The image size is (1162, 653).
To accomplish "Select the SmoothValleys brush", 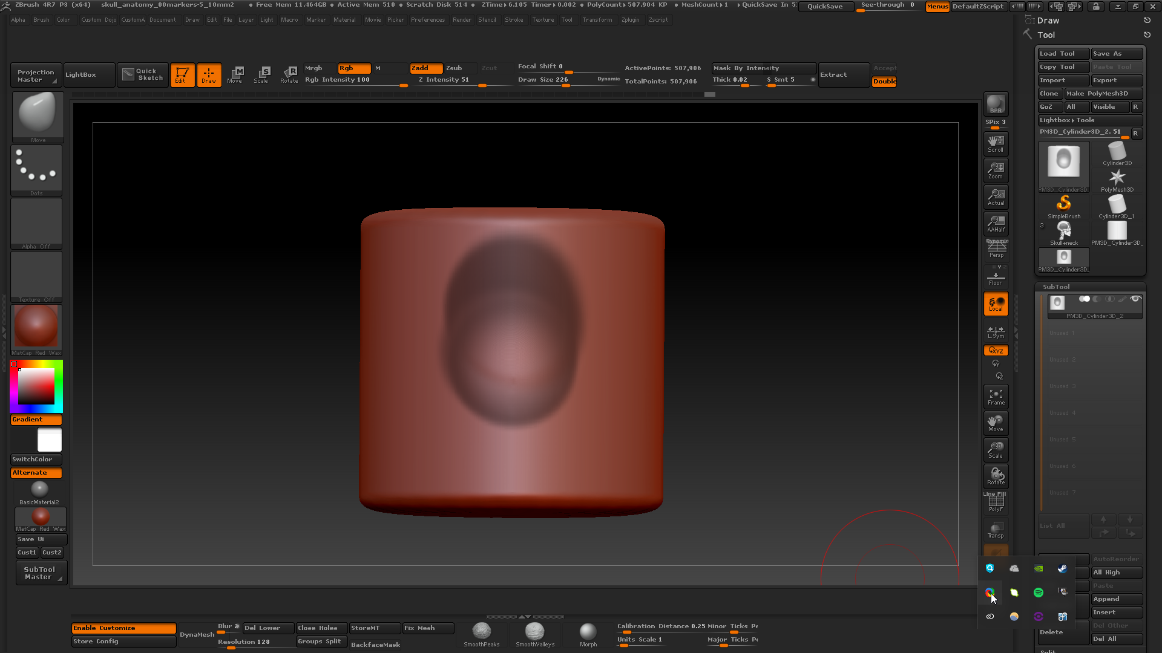I will [535, 634].
